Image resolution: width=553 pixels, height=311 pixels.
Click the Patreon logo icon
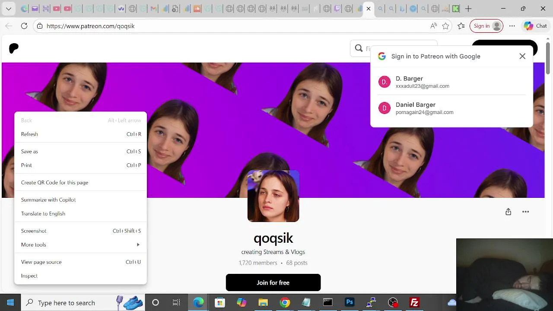click(14, 48)
